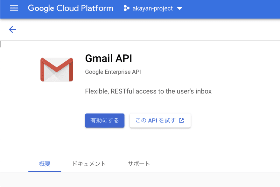Click the project hexagon icon
The image size is (280, 187).
pyautogui.click(x=126, y=8)
